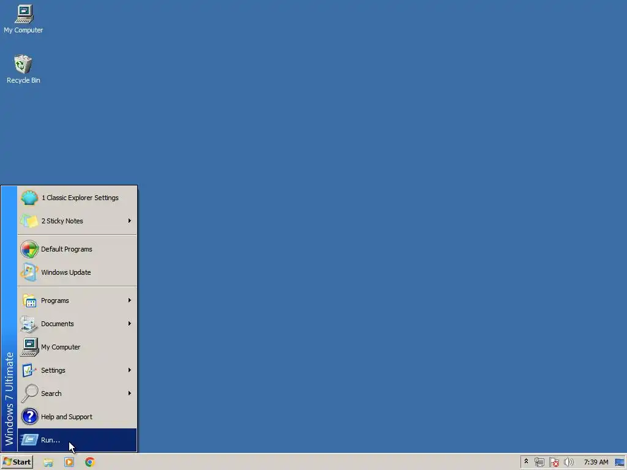Click the 'Documents' label text
Image resolution: width=627 pixels, height=470 pixels.
point(57,324)
